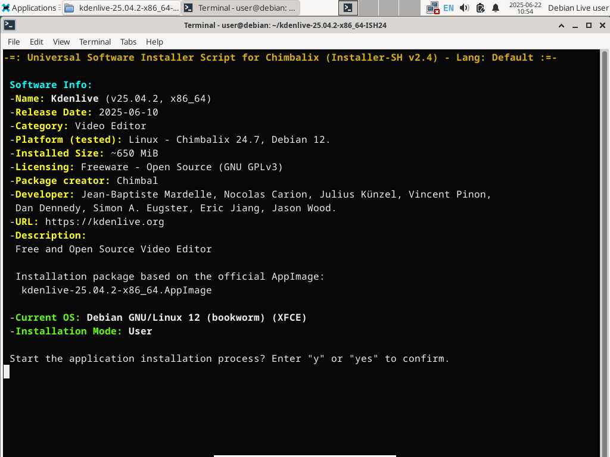Viewport: 610px width, 457px height.
Task: Click the EN keyboard layout indicator
Action: [449, 8]
